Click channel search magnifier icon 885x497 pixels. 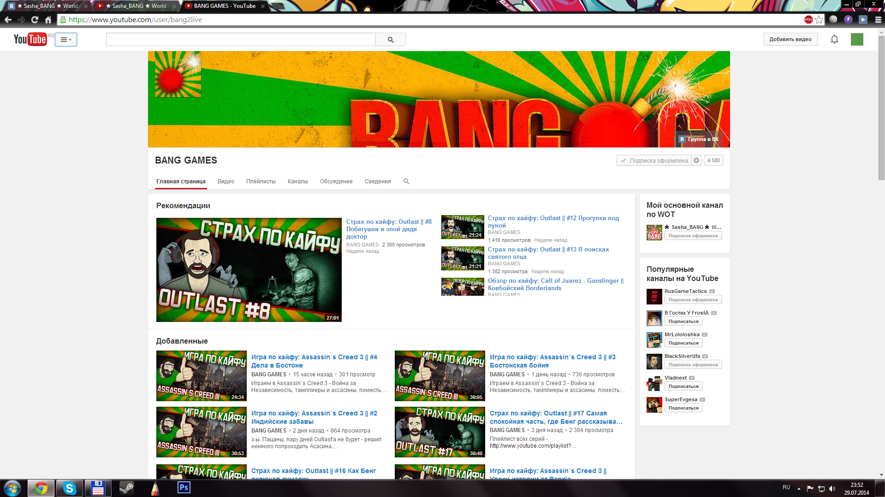click(406, 181)
